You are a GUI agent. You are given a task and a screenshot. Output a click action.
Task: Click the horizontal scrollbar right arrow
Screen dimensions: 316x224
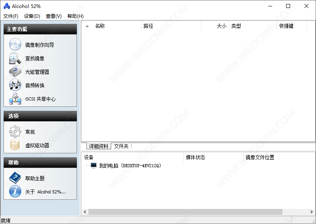pyautogui.click(x=312, y=212)
